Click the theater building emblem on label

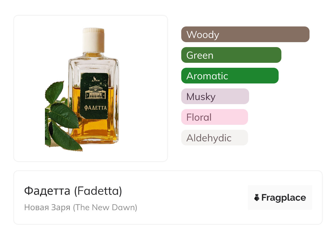tap(96, 92)
